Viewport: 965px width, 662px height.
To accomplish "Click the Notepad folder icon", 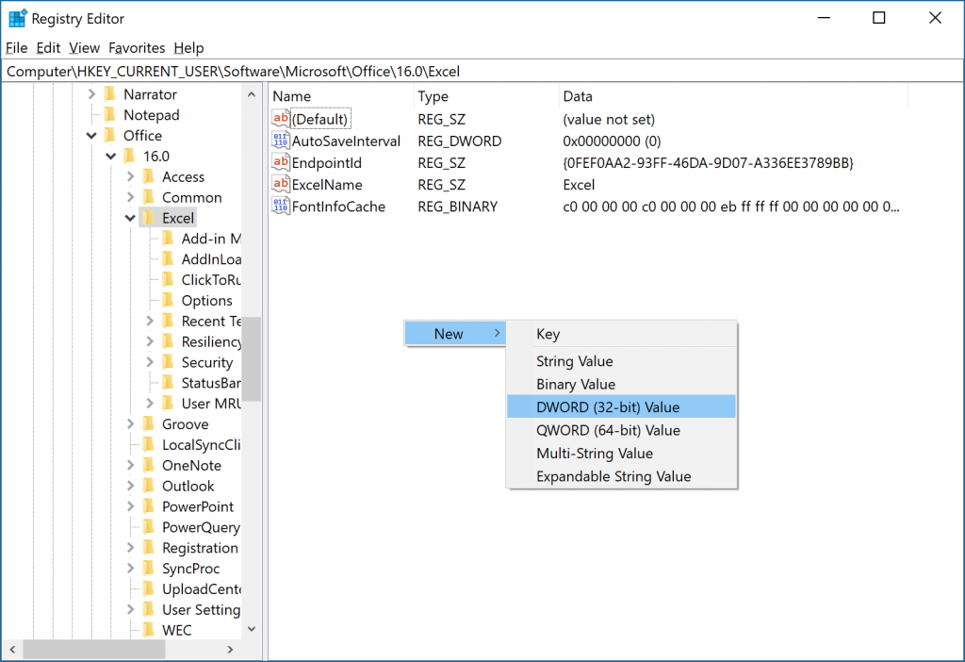I will click(x=110, y=114).
